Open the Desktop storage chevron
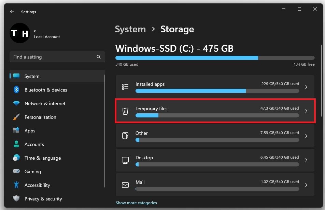325x210 pixels. 306,160
